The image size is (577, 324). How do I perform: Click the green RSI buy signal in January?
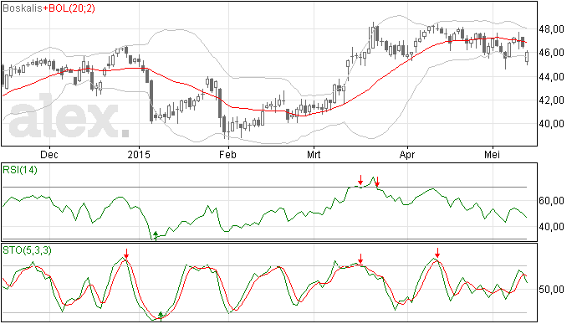pos(156,236)
